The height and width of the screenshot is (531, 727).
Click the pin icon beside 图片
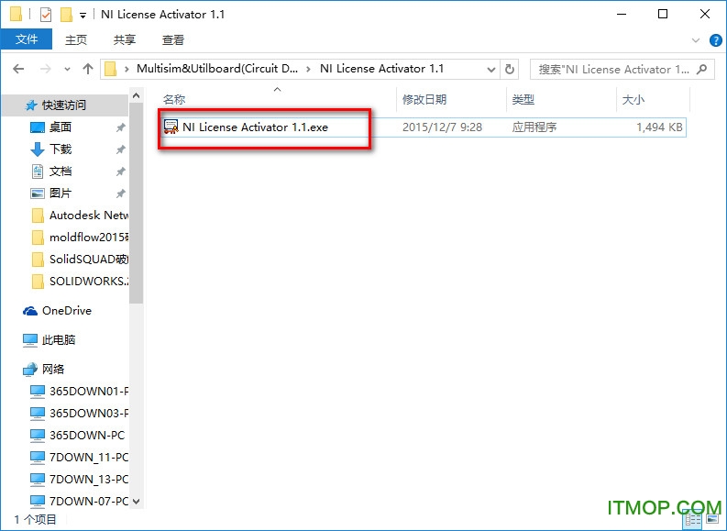120,194
